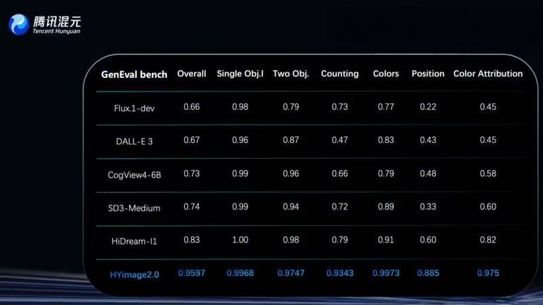543x305 pixels.
Task: Click DALL-E 3 Counting value 0.47
Action: [x=340, y=140]
